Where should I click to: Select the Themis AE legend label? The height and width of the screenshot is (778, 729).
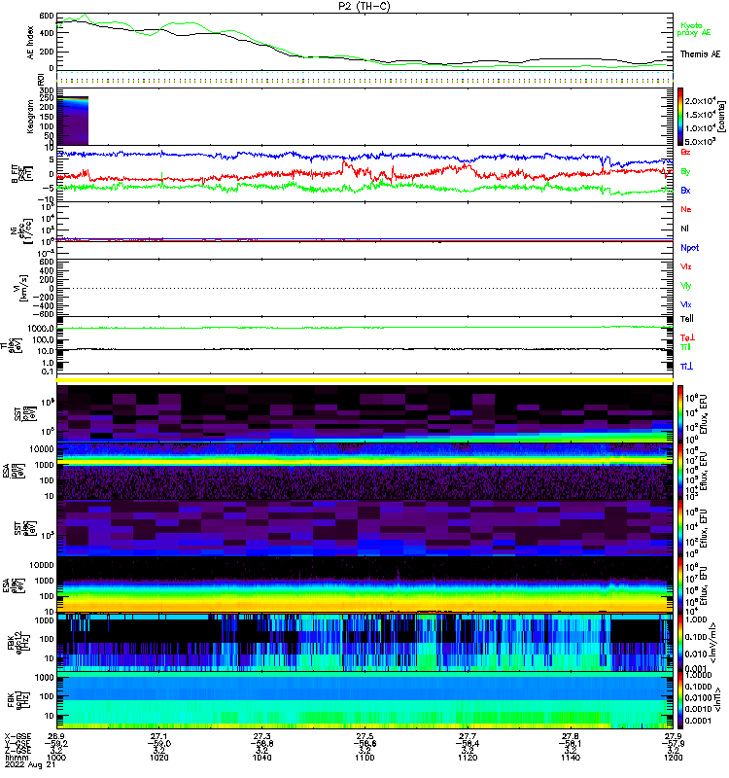[700, 54]
